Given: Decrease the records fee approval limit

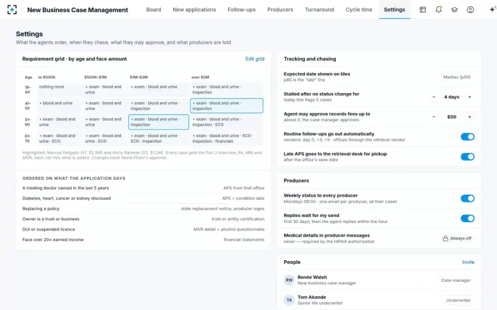Looking at the screenshot, I should tap(434, 117).
